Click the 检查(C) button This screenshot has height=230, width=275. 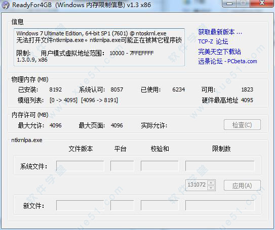click(x=242, y=125)
